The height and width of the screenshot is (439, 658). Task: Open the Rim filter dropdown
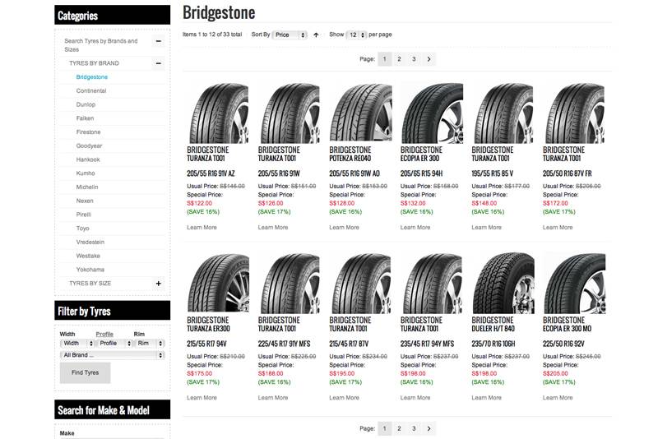[150, 344]
